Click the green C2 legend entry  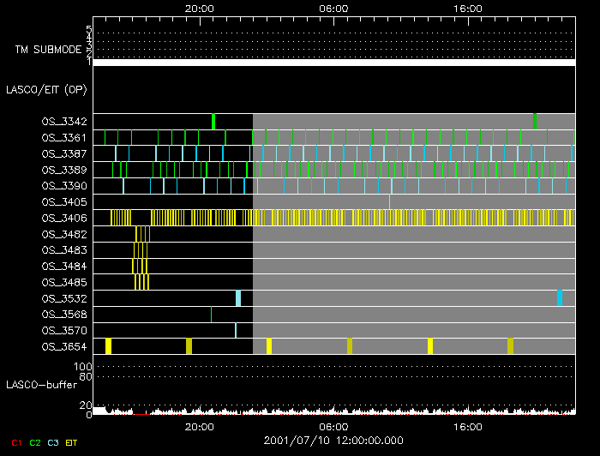pos(35,441)
